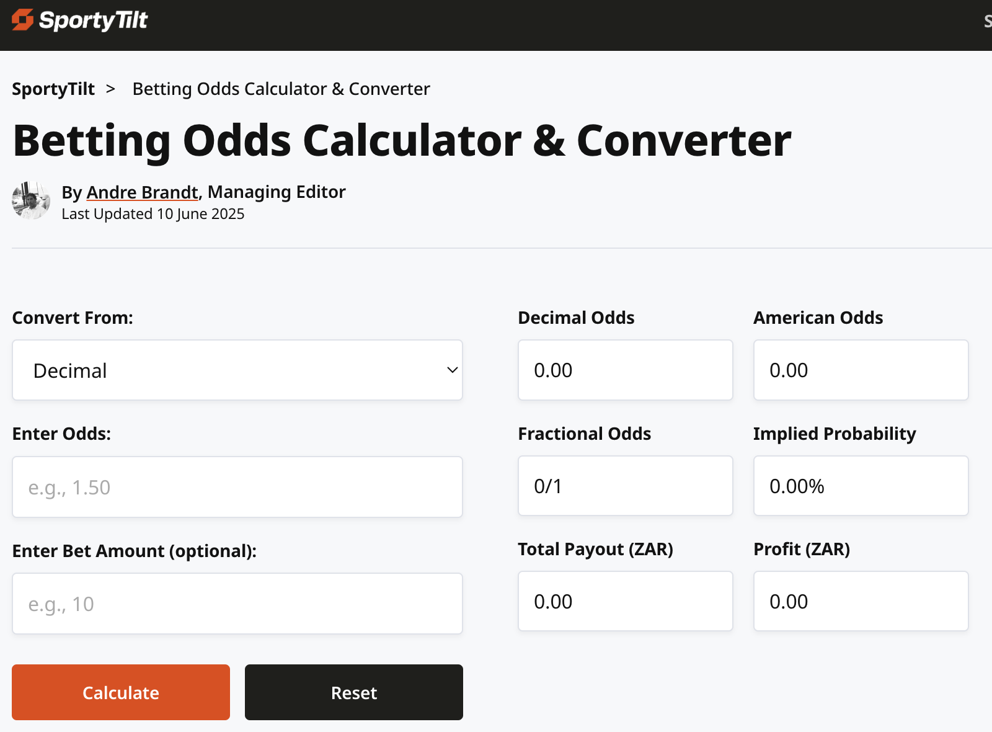Image resolution: width=992 pixels, height=732 pixels.
Task: Focus the Enter Bet Amount field
Action: pos(237,604)
